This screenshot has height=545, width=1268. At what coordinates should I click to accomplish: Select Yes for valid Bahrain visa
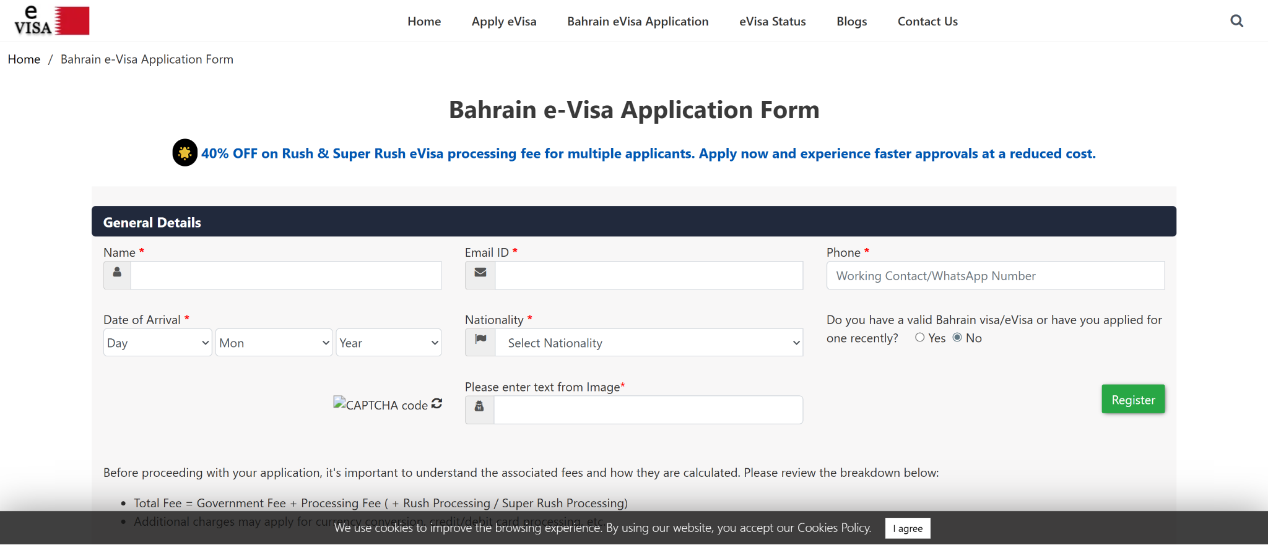point(920,338)
